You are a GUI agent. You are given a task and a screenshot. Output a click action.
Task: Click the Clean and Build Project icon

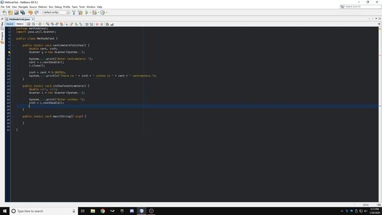pos(81,13)
